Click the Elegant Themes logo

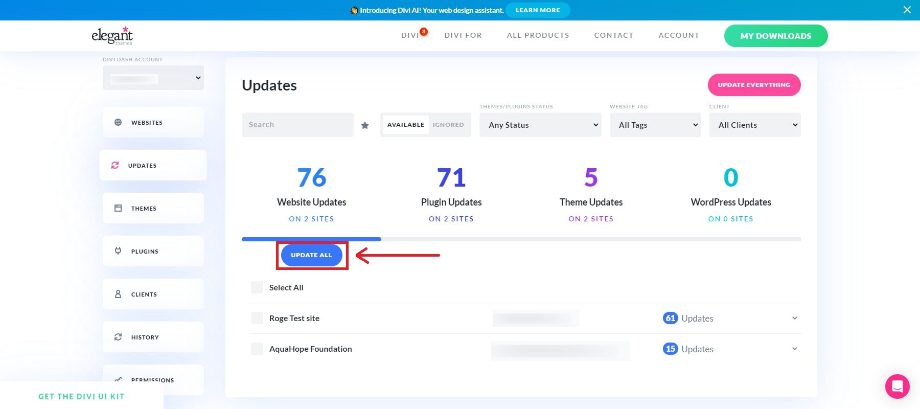pyautogui.click(x=112, y=36)
